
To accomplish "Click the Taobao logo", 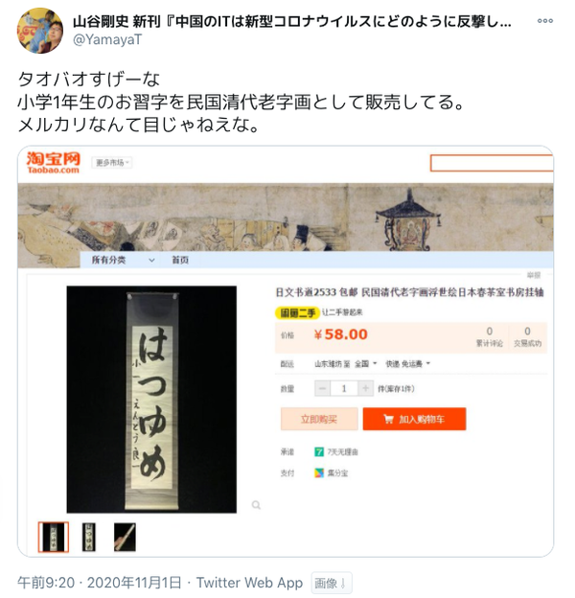I will pyautogui.click(x=54, y=163).
